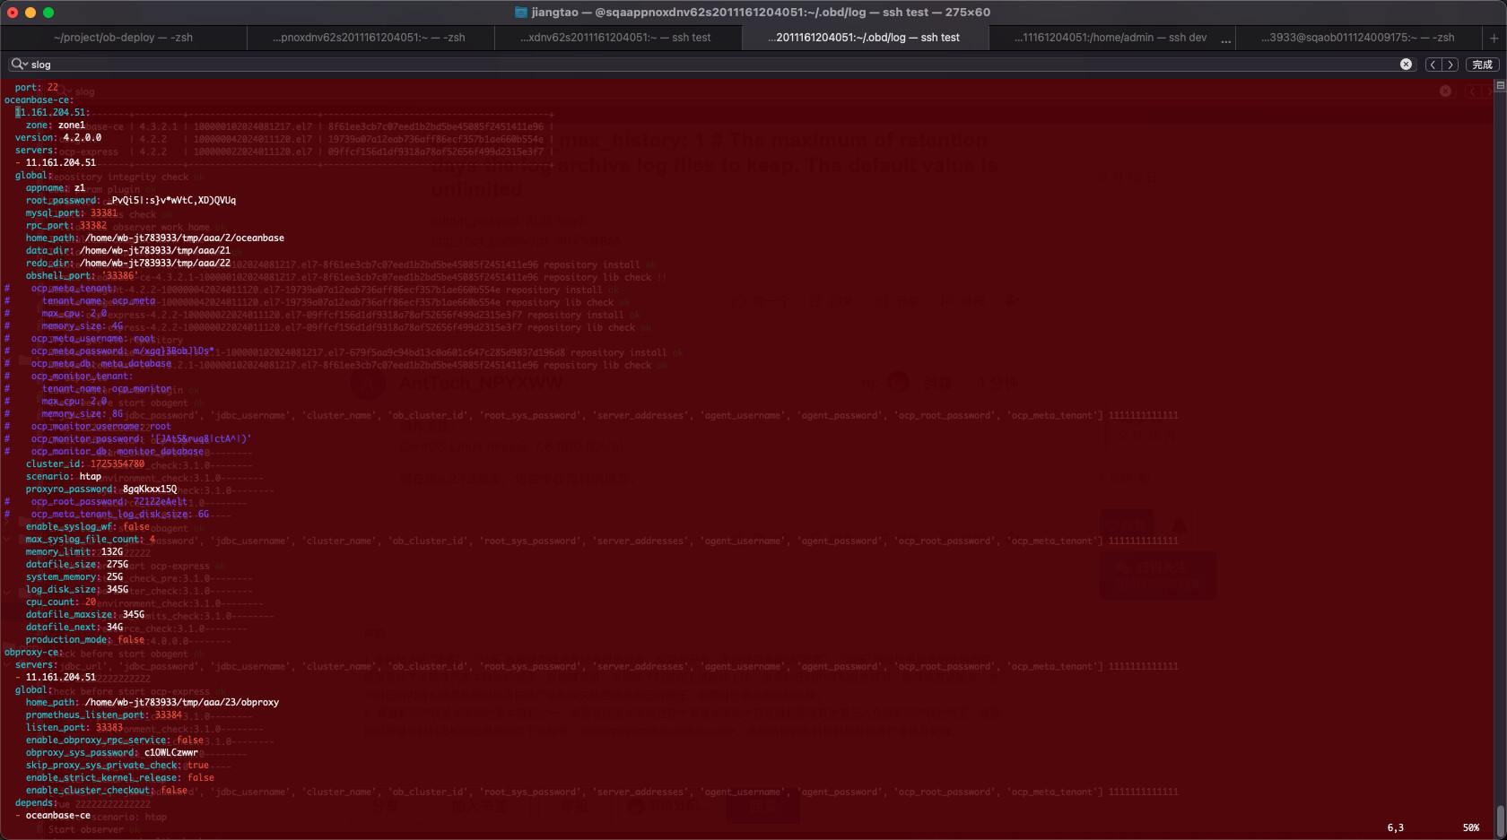Click the 'root_password' line
Screen dimensions: 1507x840
[x=131, y=201]
